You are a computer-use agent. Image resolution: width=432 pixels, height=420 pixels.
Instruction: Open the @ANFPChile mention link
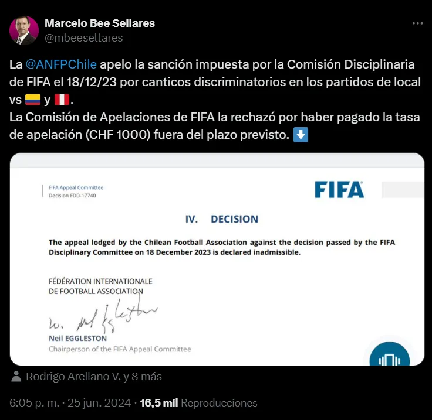[61, 64]
